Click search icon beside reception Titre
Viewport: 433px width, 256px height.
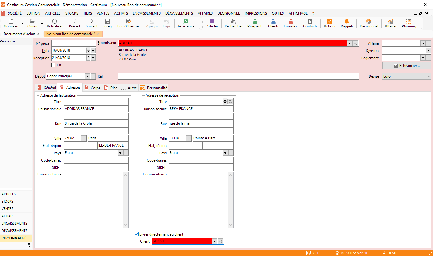[x=231, y=101]
